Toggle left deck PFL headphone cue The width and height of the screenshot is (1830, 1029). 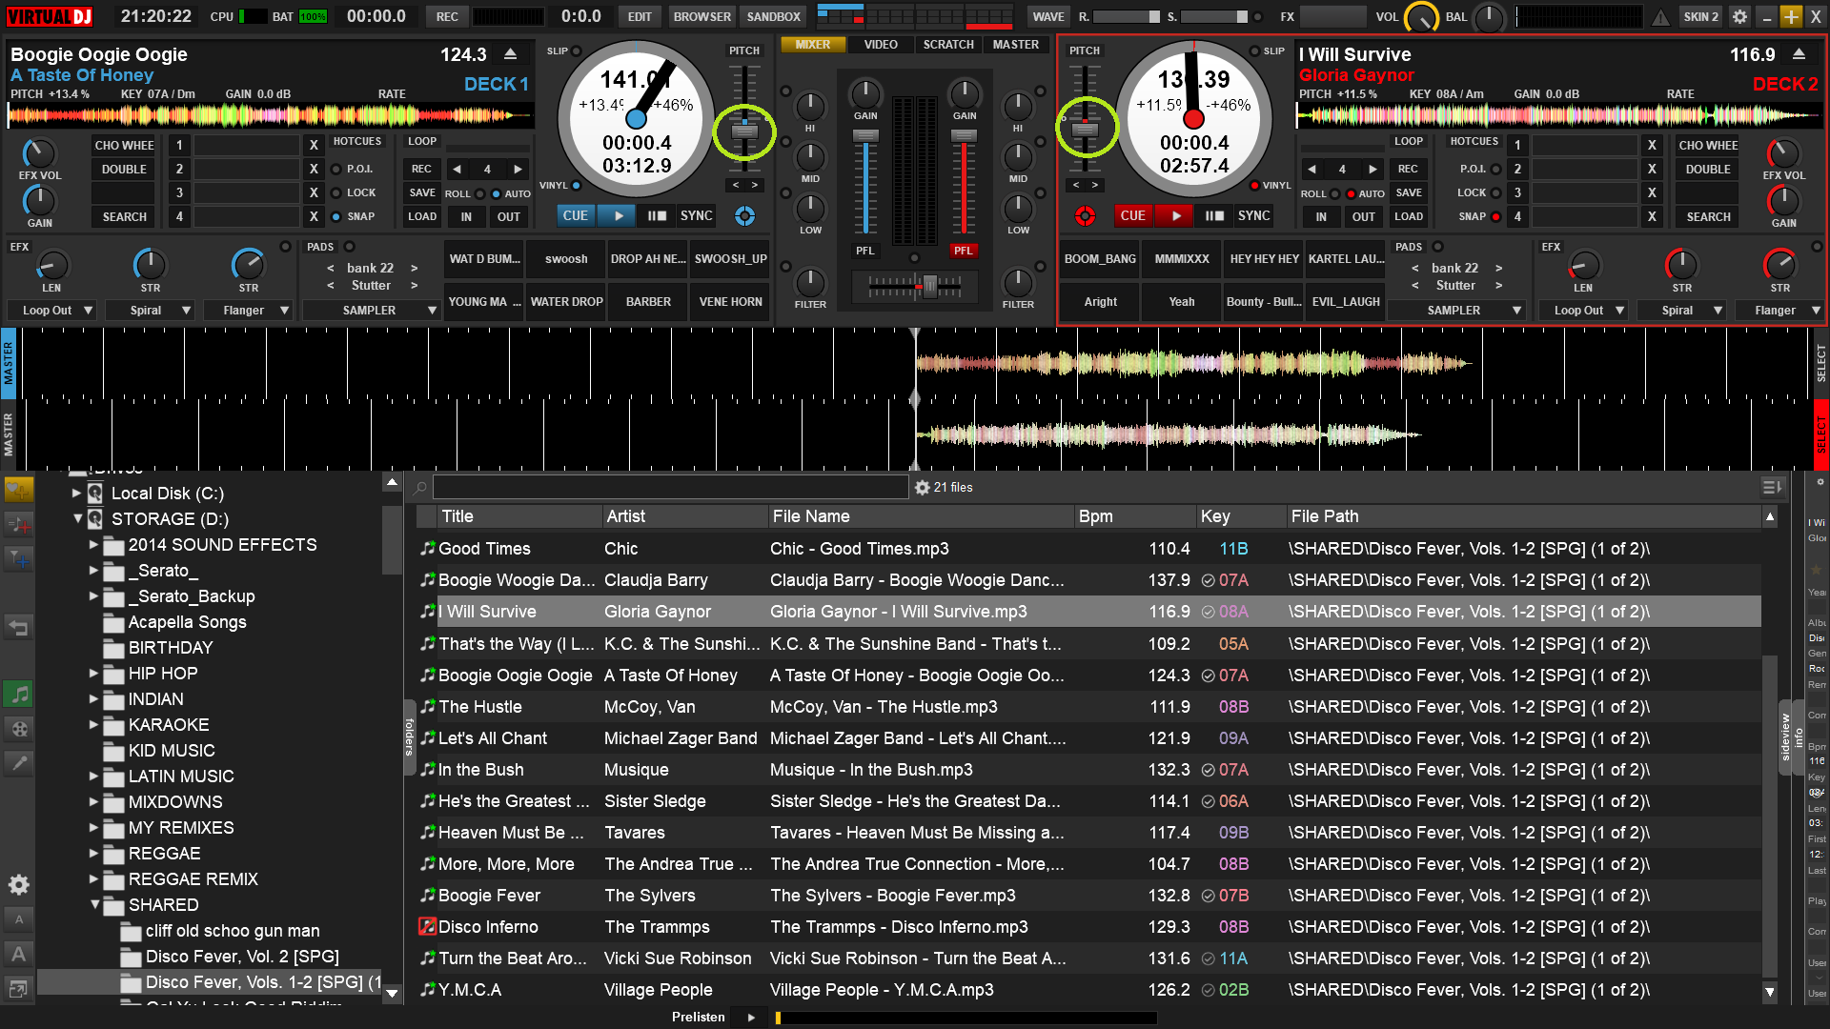(864, 251)
